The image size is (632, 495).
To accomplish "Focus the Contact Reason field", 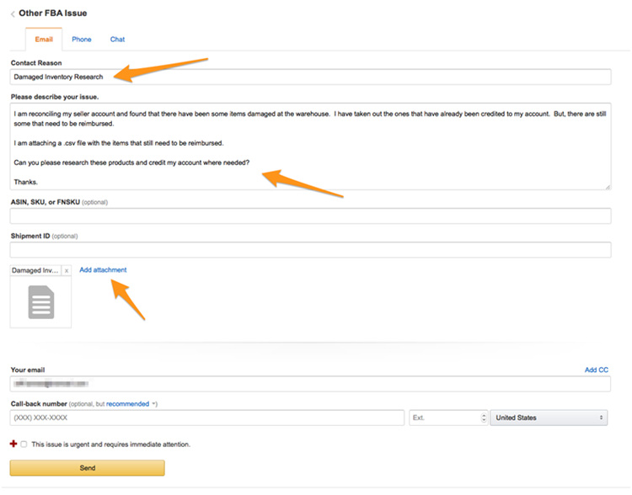I will (x=310, y=77).
